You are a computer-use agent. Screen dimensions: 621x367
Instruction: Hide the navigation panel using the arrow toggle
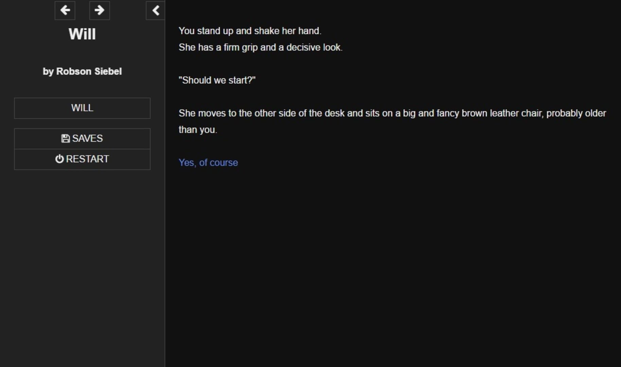(x=156, y=11)
